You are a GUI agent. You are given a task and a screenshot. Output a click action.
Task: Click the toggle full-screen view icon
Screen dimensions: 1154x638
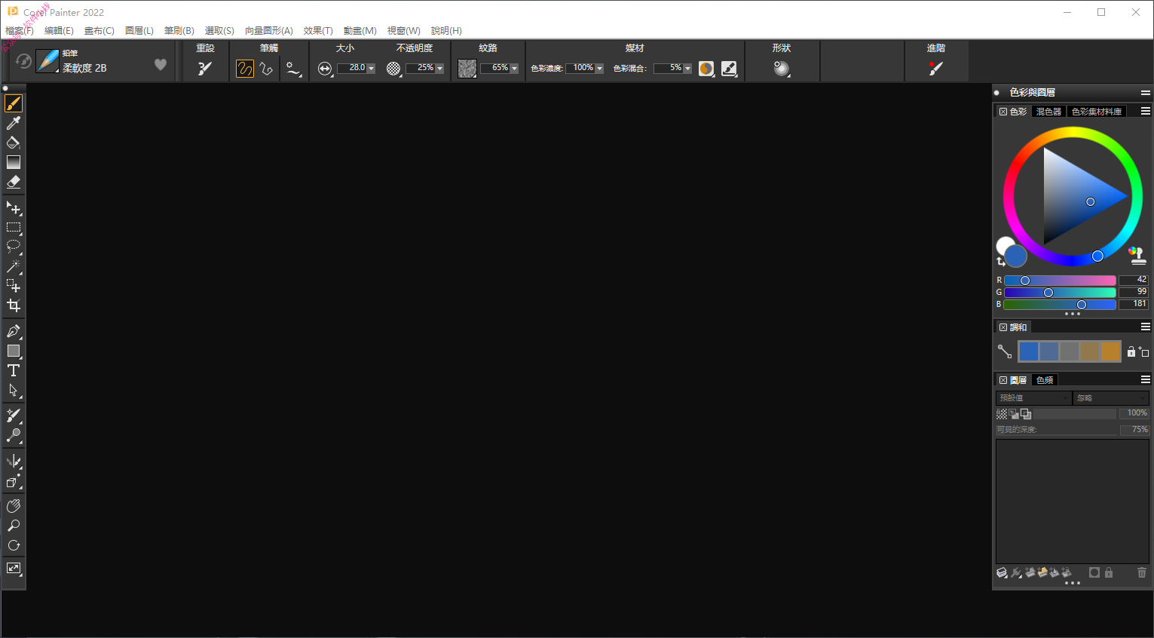coord(14,569)
